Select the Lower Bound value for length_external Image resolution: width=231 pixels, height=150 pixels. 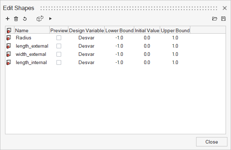(x=119, y=46)
